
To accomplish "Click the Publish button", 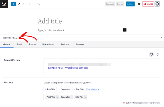I will [130, 4].
